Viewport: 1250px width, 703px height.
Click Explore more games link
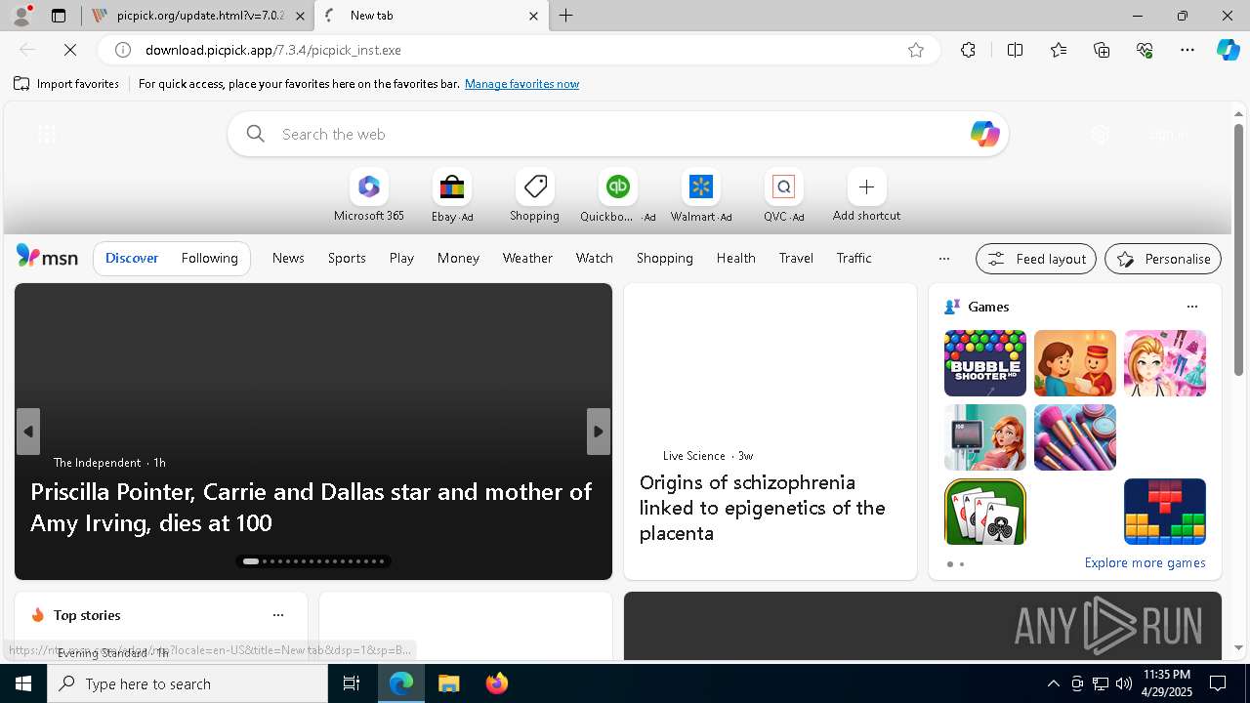point(1145,562)
